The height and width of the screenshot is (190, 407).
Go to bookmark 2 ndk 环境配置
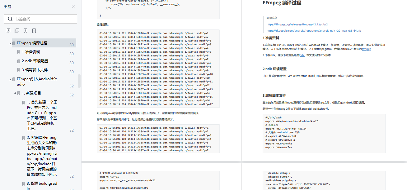point(35,61)
